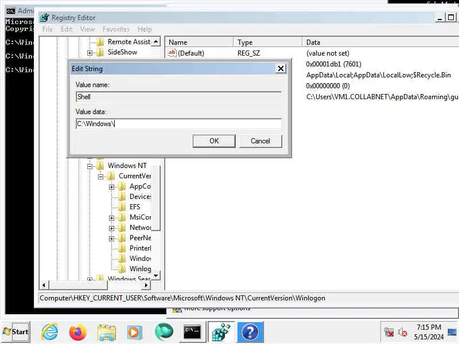The image size is (459, 344).
Task: Expand the SideShow registry key
Action: (x=90, y=53)
